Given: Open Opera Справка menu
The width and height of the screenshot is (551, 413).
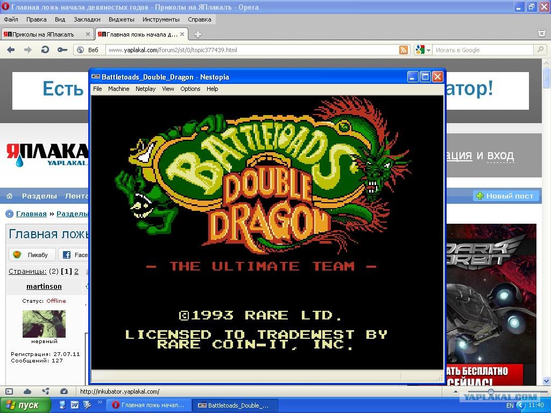Looking at the screenshot, I should [x=200, y=19].
